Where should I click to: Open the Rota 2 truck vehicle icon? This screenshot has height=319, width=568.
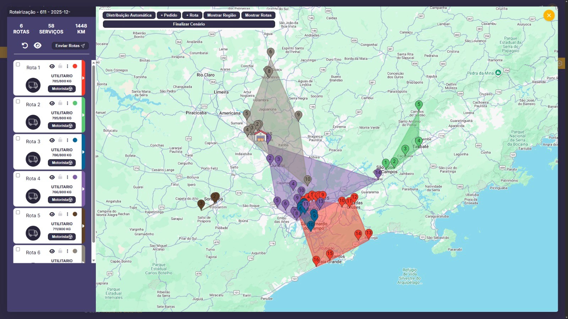(x=33, y=122)
